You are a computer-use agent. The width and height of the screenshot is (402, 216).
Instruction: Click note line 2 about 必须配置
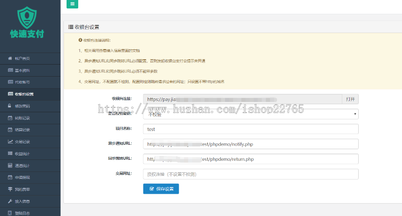coord(142,61)
